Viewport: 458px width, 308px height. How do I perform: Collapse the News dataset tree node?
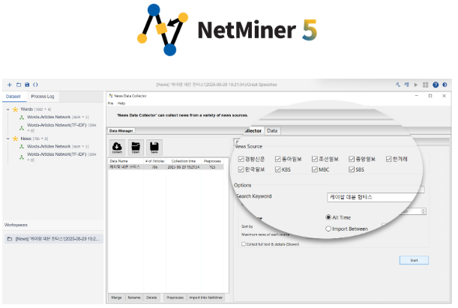coord(8,139)
